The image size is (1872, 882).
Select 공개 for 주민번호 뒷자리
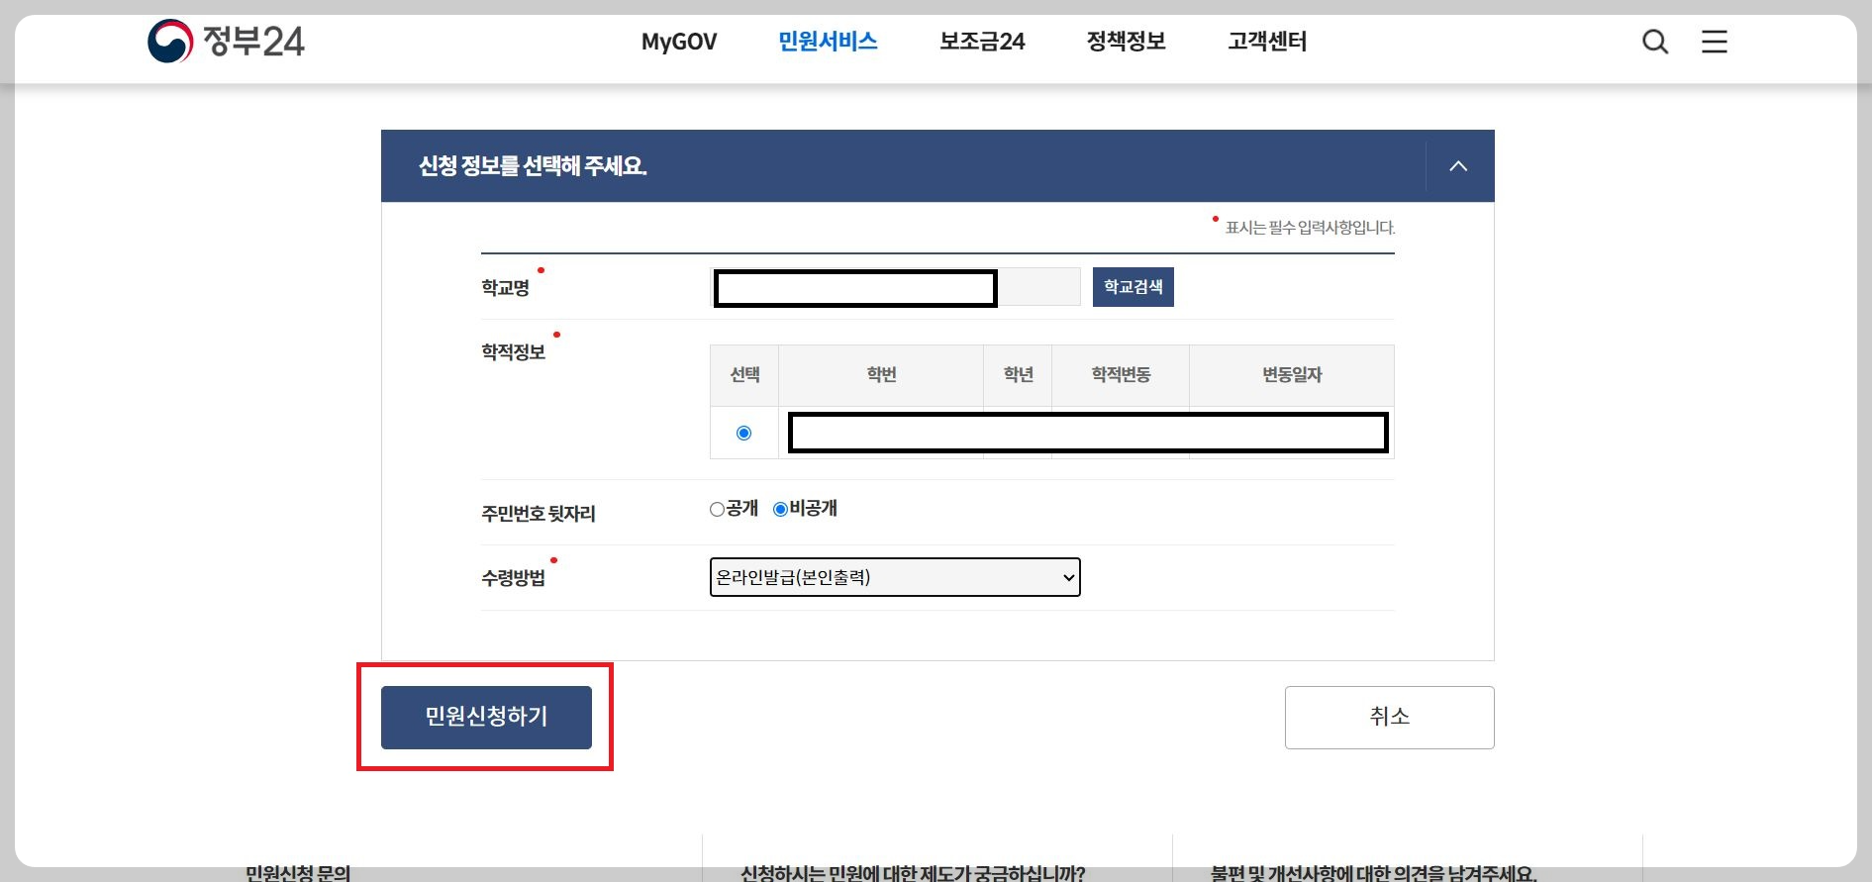coord(717,510)
